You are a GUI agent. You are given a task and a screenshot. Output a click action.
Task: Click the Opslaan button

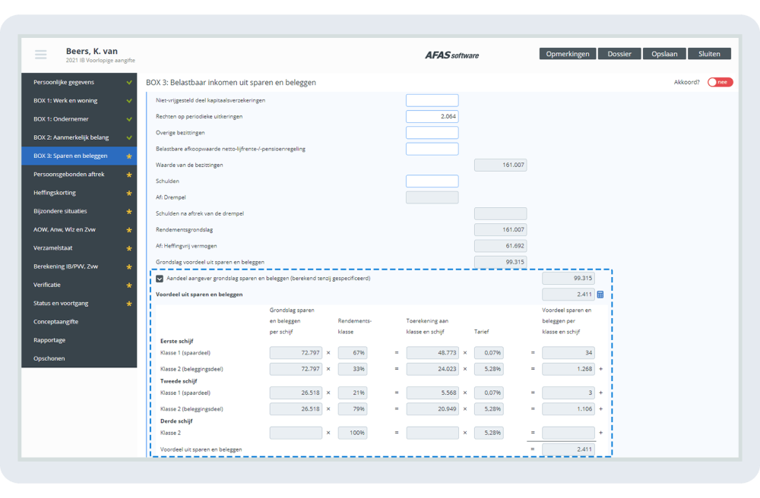[x=664, y=54]
